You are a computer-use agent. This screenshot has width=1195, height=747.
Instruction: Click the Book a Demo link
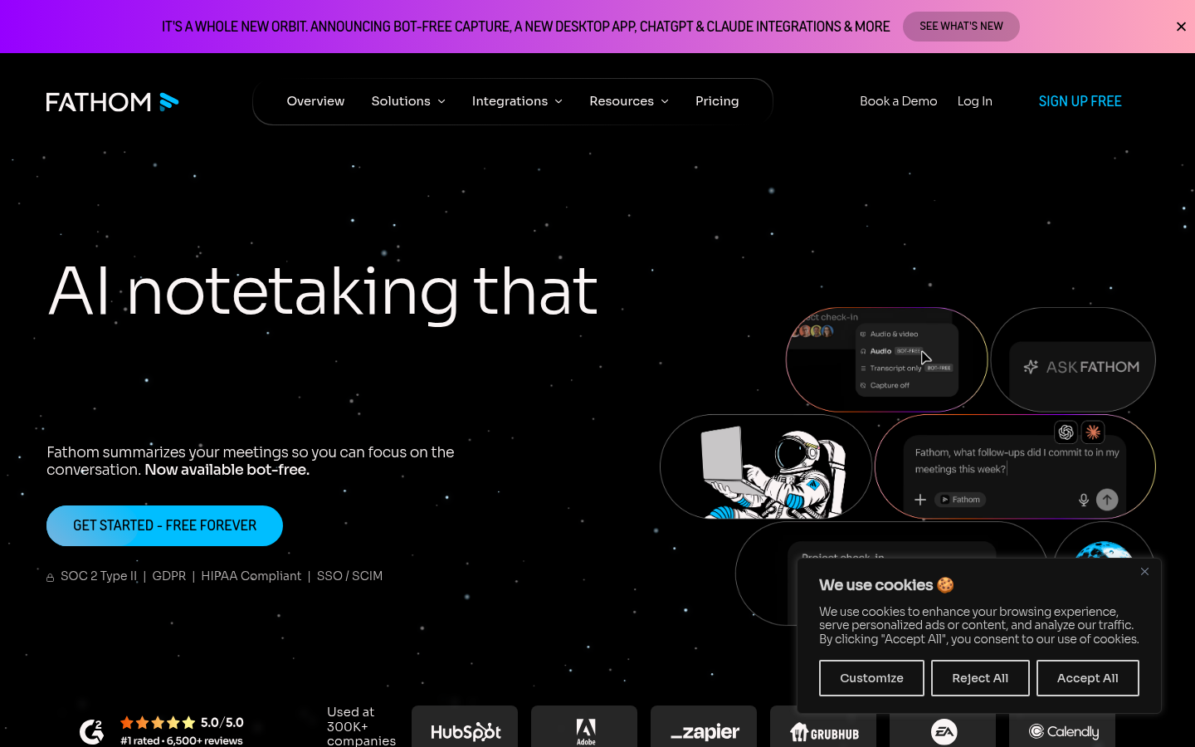(898, 101)
